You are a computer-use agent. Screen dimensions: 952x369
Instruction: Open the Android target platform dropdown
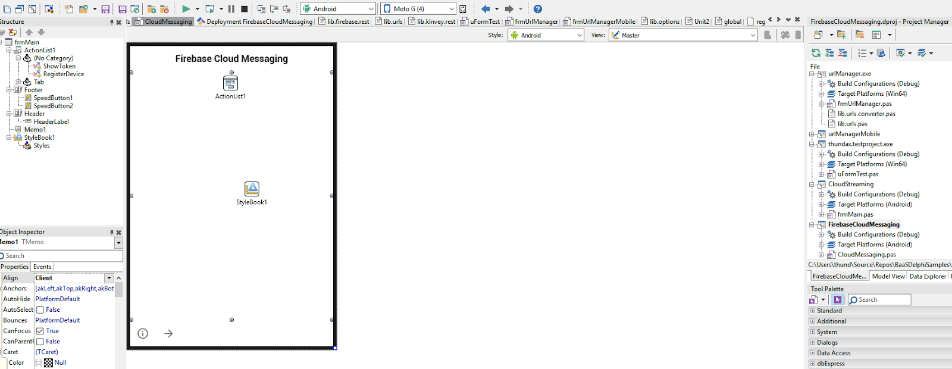pos(371,9)
